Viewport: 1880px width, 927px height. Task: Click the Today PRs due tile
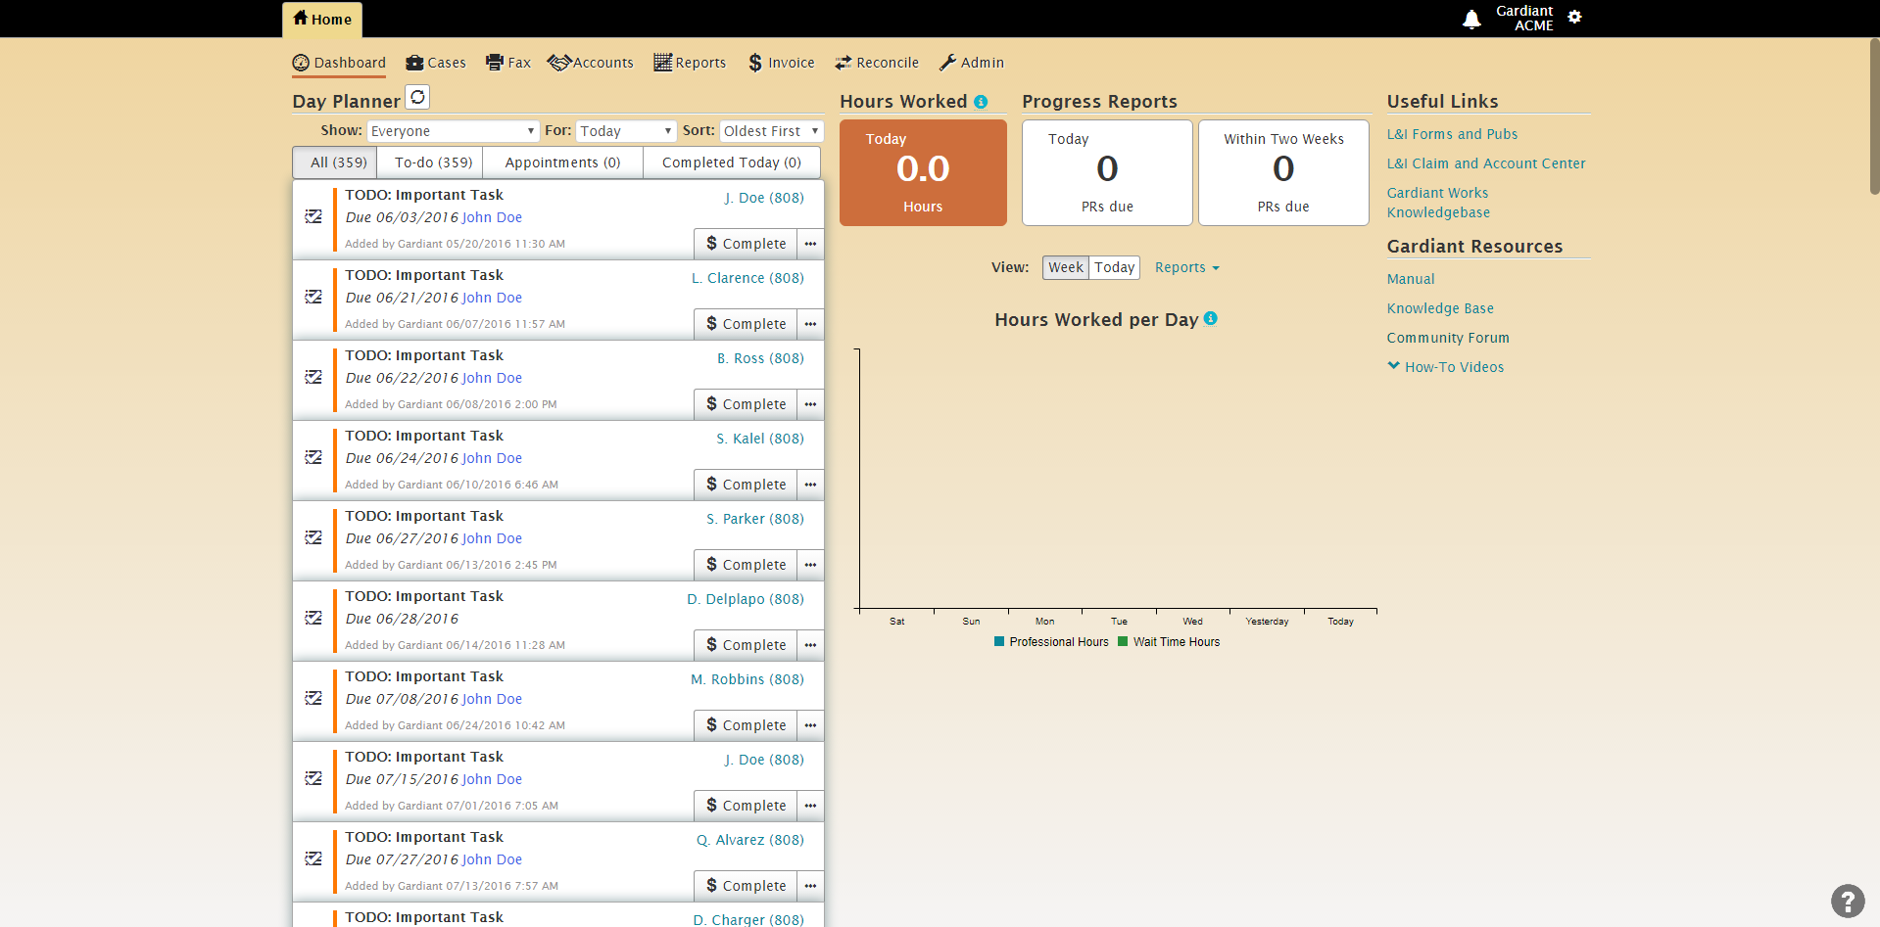[1107, 173]
